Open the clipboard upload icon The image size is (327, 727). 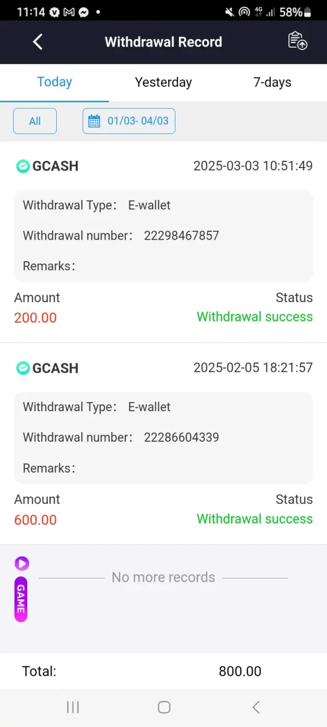297,41
